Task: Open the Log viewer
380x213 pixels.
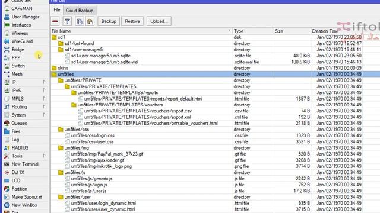Action: tap(15, 140)
